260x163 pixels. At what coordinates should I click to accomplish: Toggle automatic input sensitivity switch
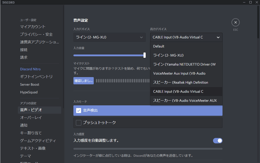click(x=217, y=141)
